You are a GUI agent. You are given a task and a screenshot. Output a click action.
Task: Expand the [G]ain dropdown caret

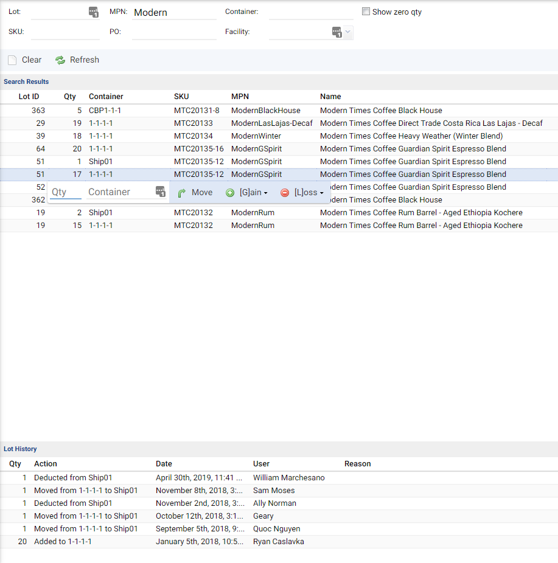tap(265, 193)
